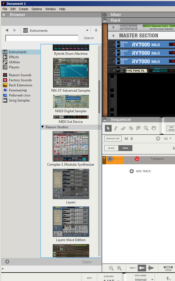Image resolution: width=175 pixels, height=281 pixels.
Task: Toggle bypass switch on Ping Pong Delay
Action: coord(118,69)
